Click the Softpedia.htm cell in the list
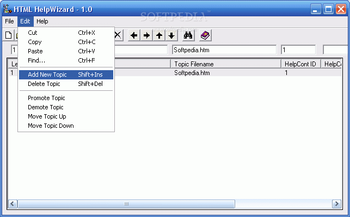This screenshot has height=217, width=350. click(x=192, y=73)
